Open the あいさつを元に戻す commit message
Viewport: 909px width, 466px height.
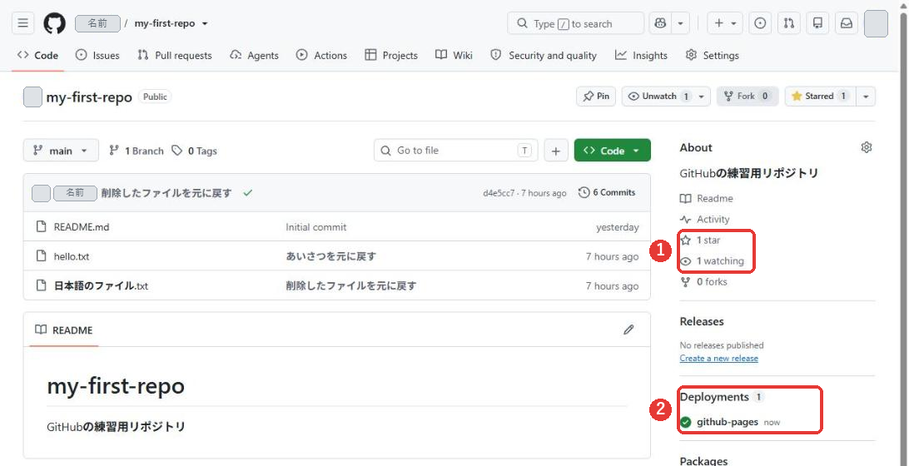tap(330, 256)
